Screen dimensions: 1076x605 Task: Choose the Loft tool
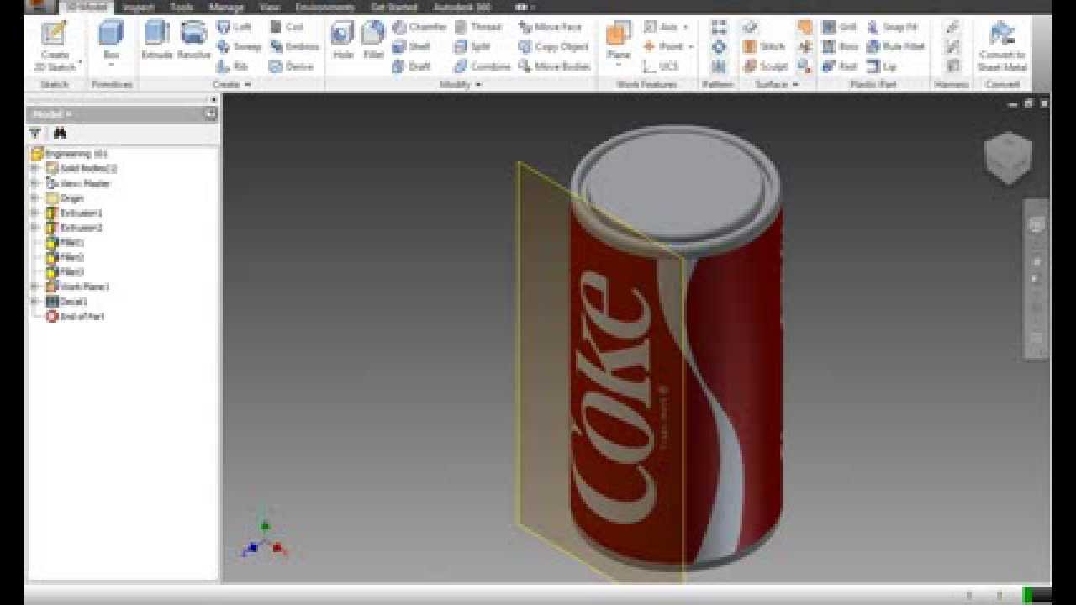pyautogui.click(x=235, y=27)
